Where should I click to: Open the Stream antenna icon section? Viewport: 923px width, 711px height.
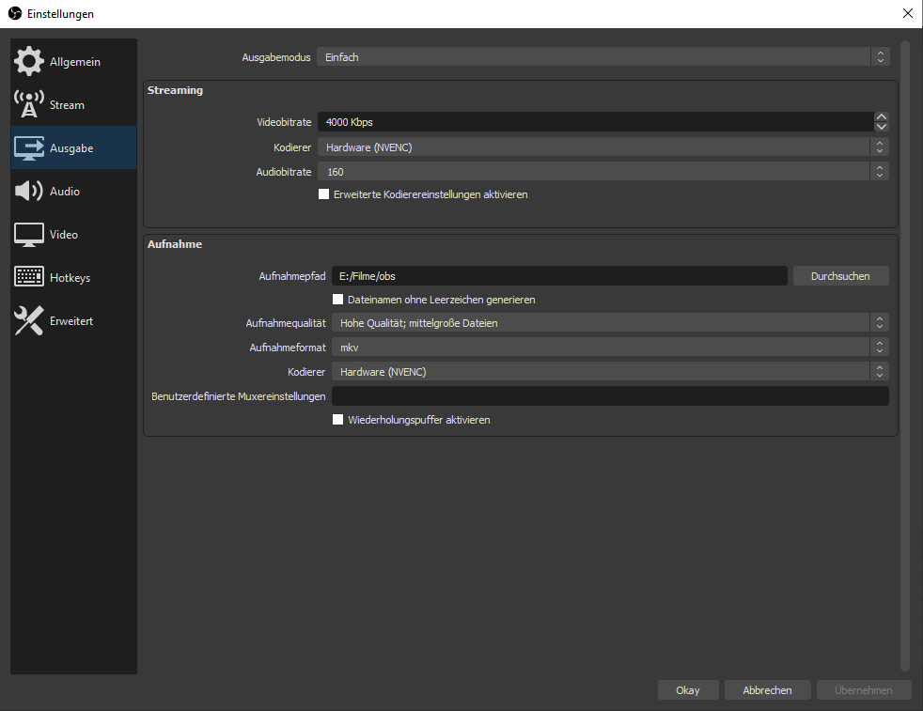tap(29, 105)
